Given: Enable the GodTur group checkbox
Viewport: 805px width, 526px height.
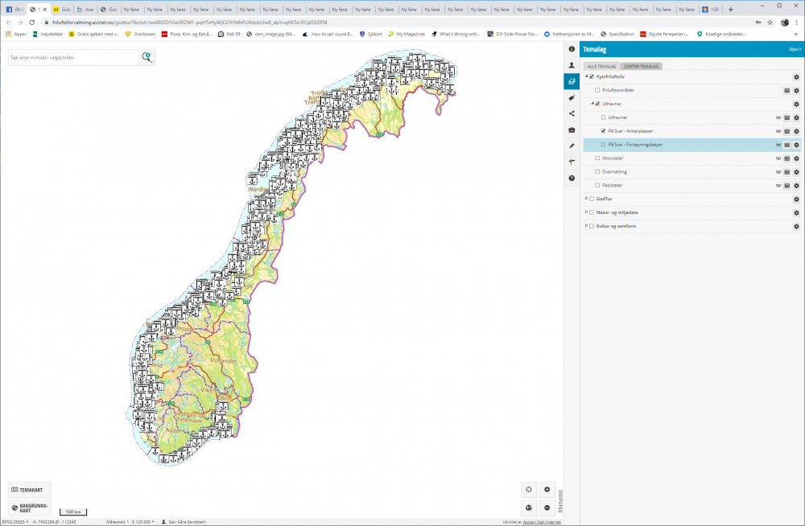Looking at the screenshot, I should (592, 199).
